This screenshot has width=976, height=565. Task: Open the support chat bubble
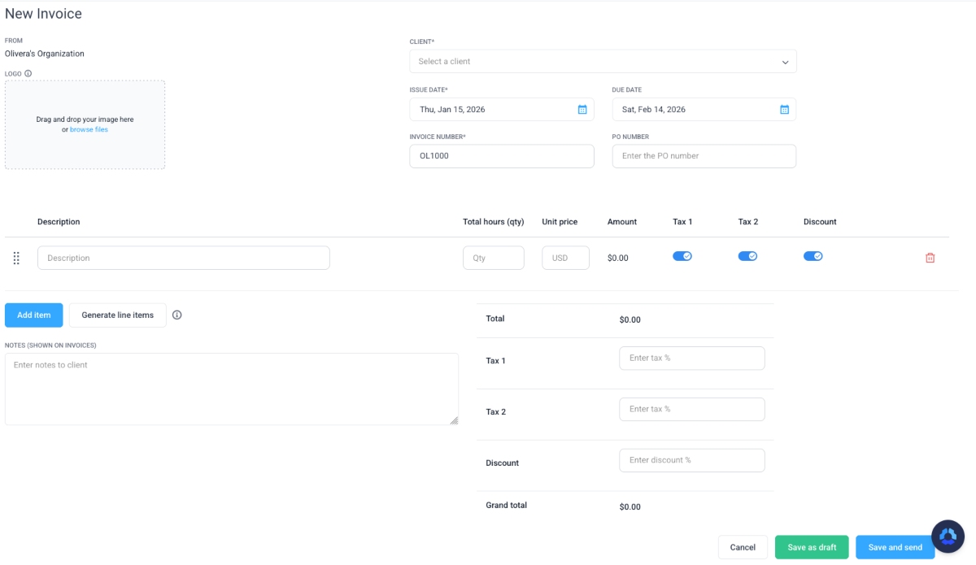point(947,536)
